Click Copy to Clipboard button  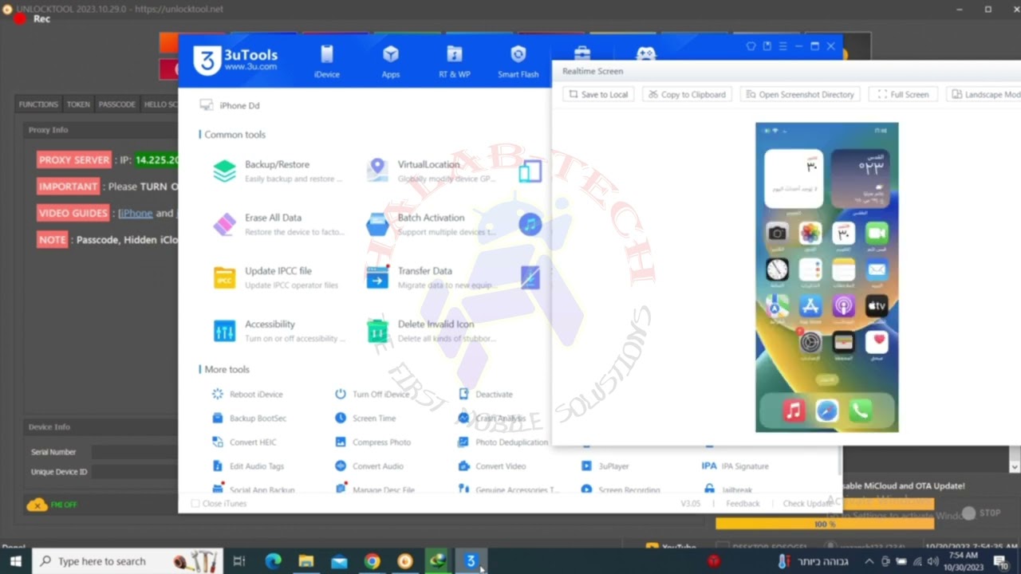(686, 94)
